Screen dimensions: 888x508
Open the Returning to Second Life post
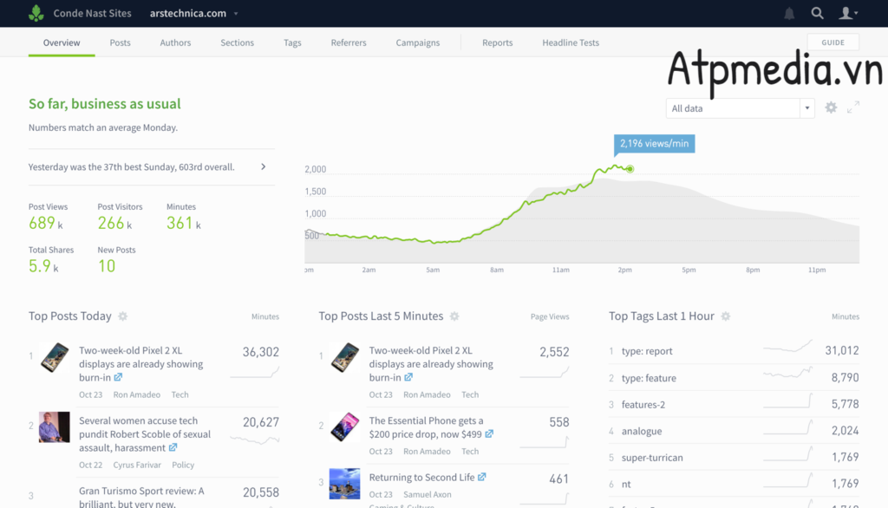[422, 477]
